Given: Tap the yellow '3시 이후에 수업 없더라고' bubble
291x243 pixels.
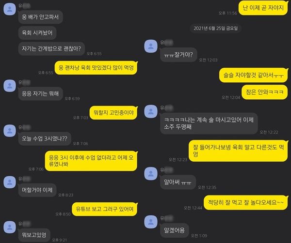Looking at the screenshot, I should coord(91,161).
